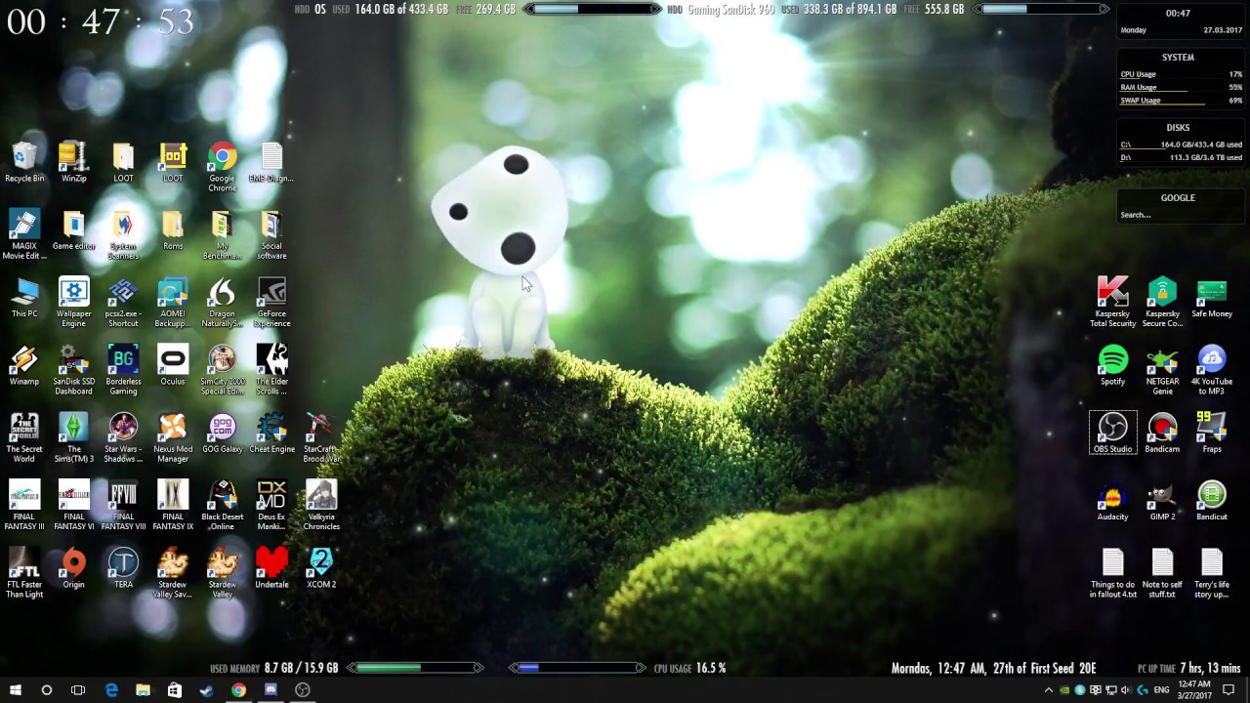
Task: Open the pcsx2.exe shortcut
Action: 123,303
